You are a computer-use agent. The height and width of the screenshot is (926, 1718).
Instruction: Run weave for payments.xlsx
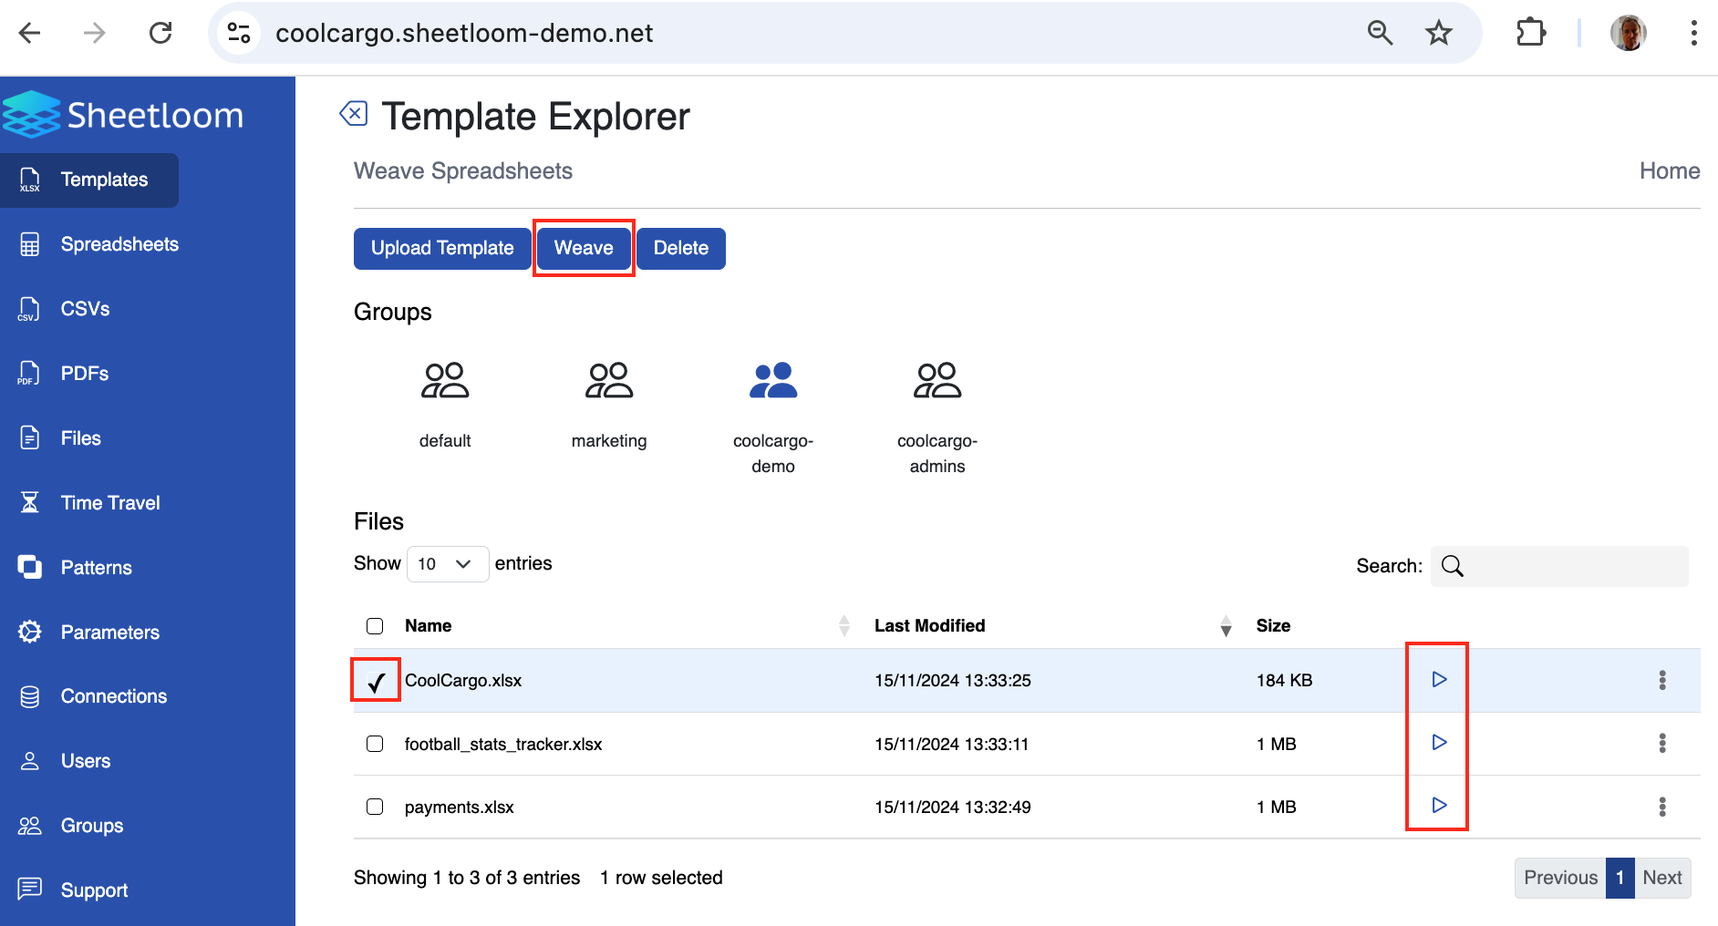1438,805
